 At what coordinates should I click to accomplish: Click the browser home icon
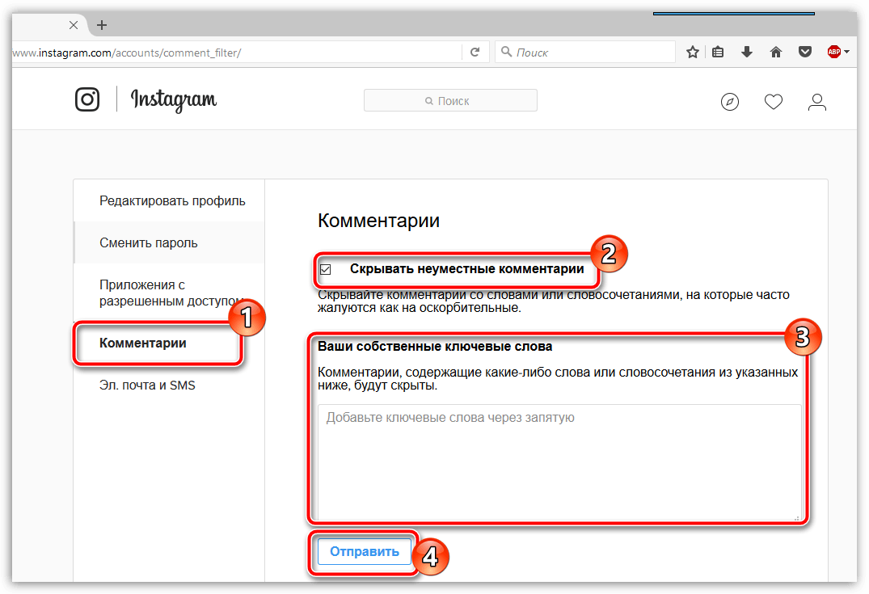[776, 53]
